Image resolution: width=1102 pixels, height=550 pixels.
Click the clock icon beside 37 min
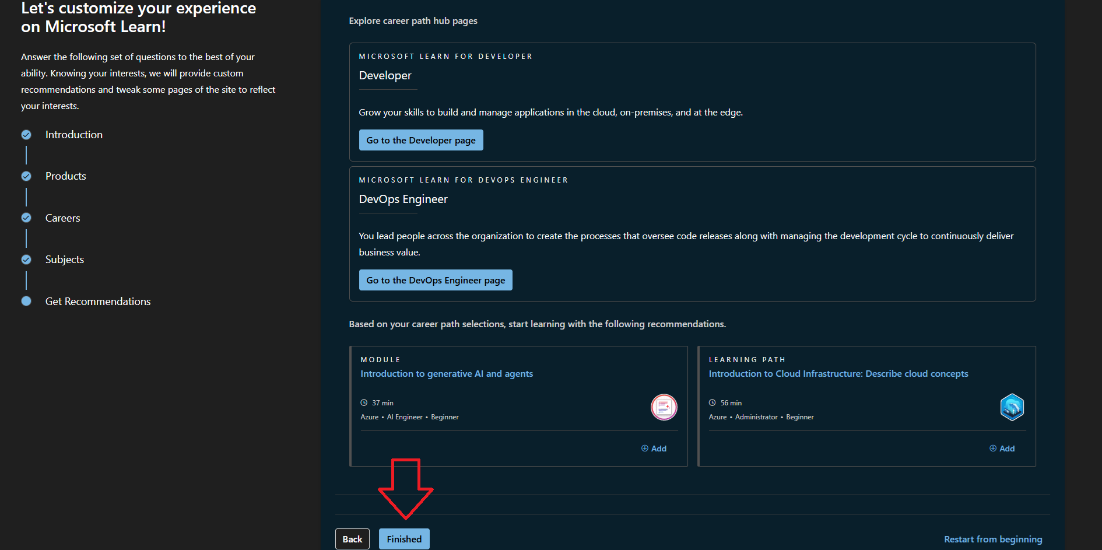(x=364, y=402)
